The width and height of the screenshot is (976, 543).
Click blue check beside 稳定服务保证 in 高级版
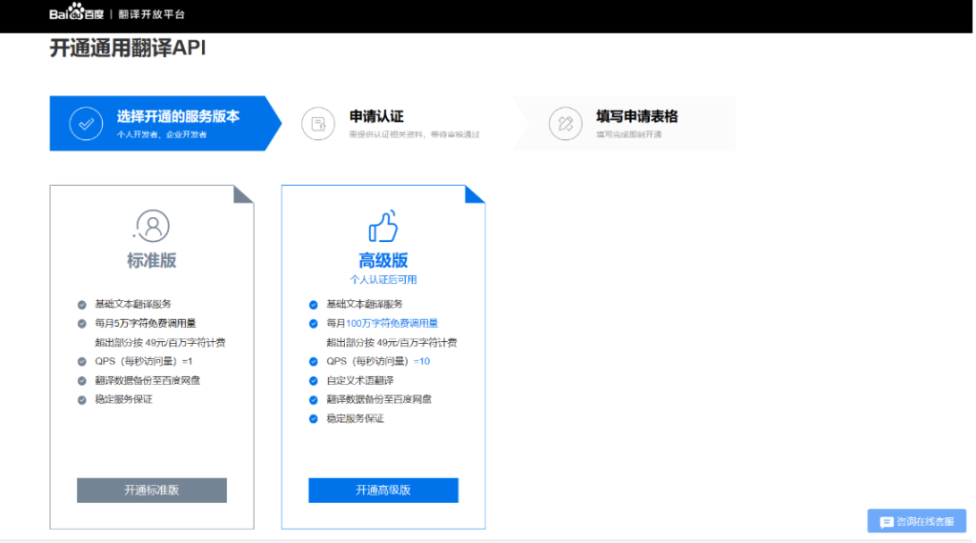pyautogui.click(x=313, y=418)
